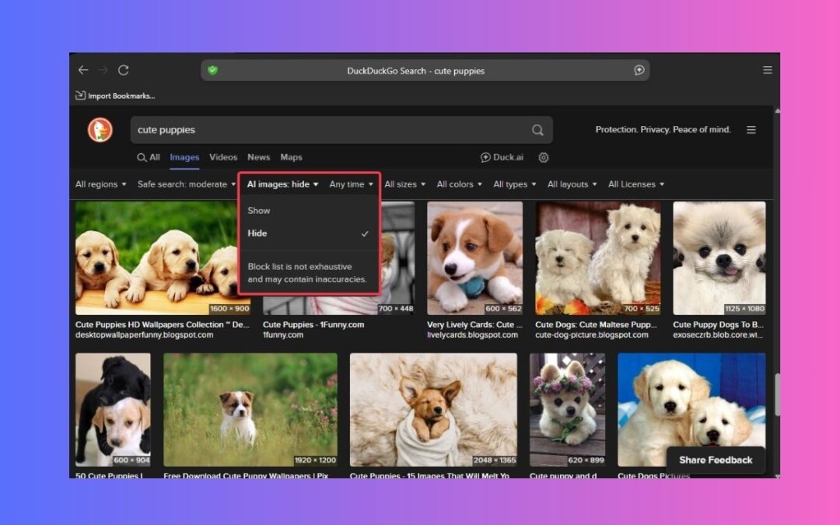840x525 pixels.
Task: Select Show to display AI images
Action: (258, 210)
